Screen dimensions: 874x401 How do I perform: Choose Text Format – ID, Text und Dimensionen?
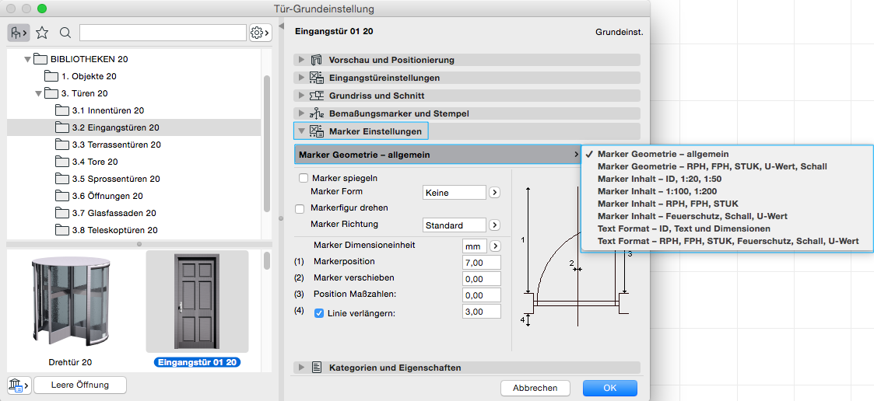coord(683,228)
